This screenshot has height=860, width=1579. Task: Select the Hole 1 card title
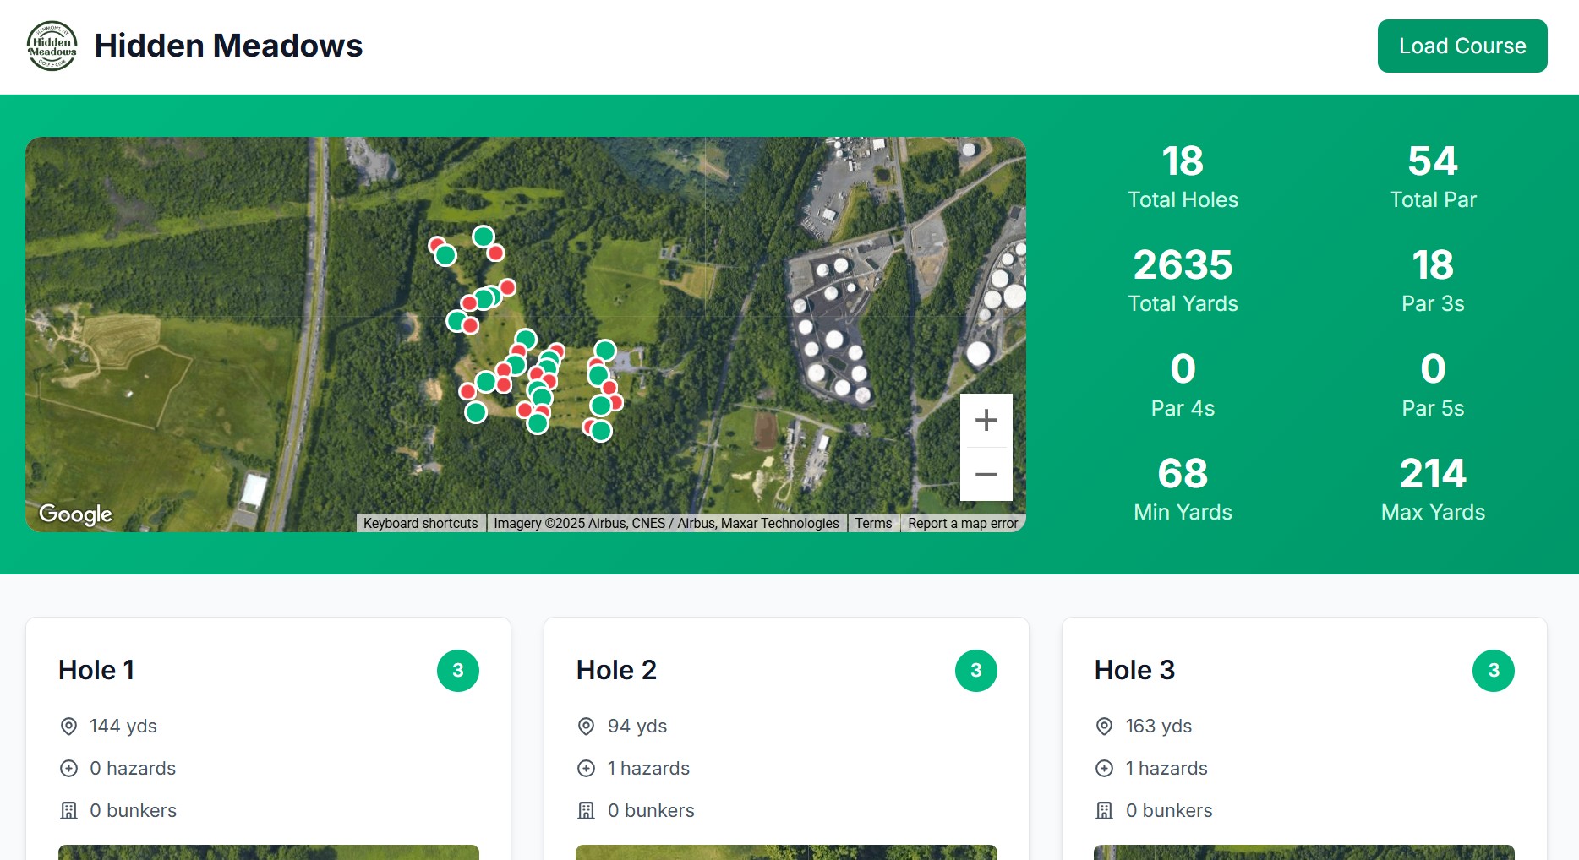[x=96, y=670]
